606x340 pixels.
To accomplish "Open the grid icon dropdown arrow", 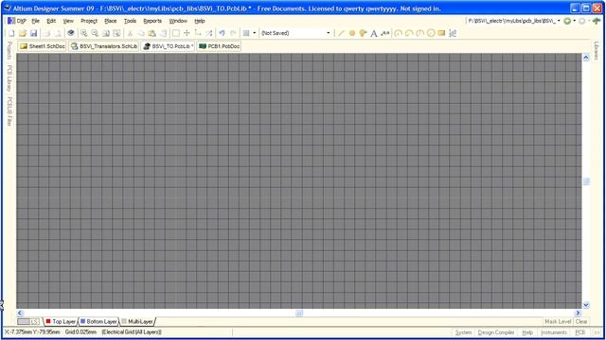I will click(255, 33).
